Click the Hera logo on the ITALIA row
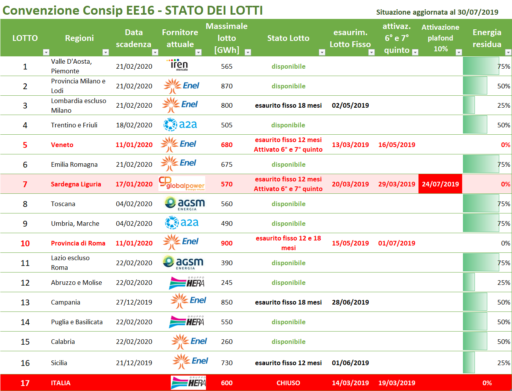The width and height of the screenshot is (512, 391). point(188,383)
